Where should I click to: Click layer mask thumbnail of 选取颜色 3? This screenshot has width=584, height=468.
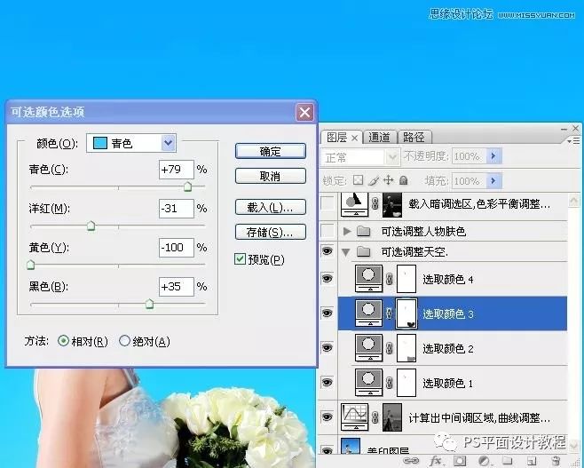click(x=406, y=313)
